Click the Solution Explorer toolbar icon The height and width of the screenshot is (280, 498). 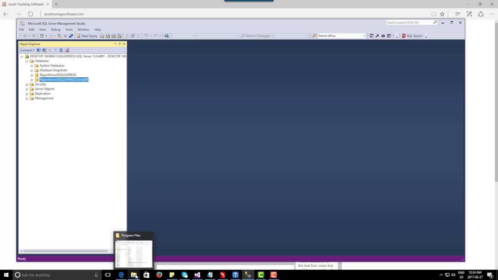tap(371, 36)
